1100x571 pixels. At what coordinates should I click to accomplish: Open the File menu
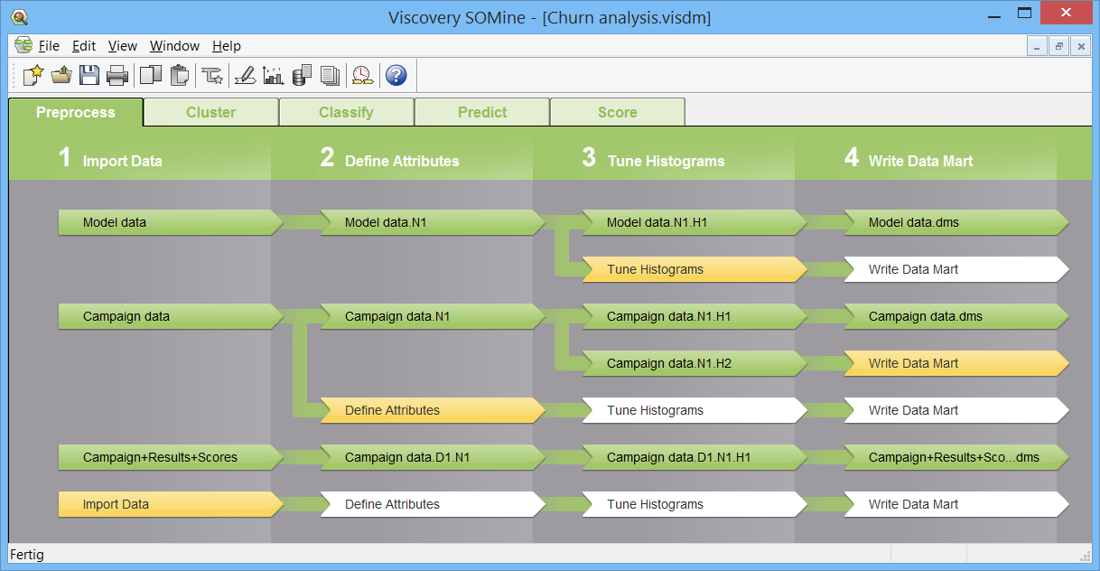[49, 46]
